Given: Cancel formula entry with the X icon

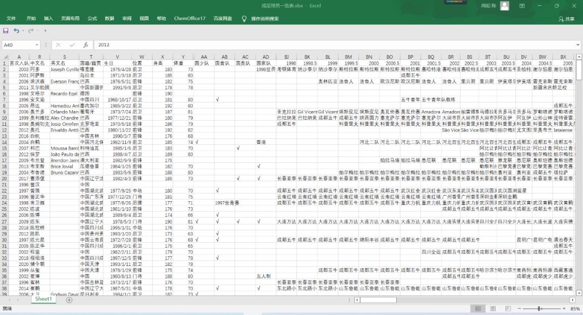Looking at the screenshot, I should click(58, 45).
